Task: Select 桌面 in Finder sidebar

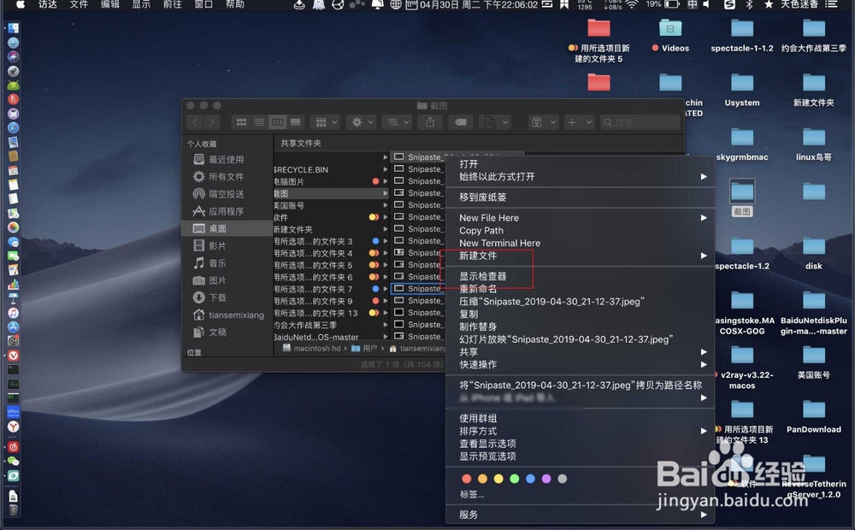Action: 227,228
